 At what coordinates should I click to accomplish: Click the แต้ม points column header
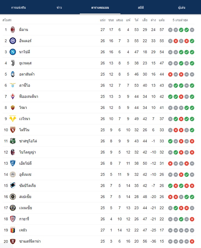click(162, 20)
